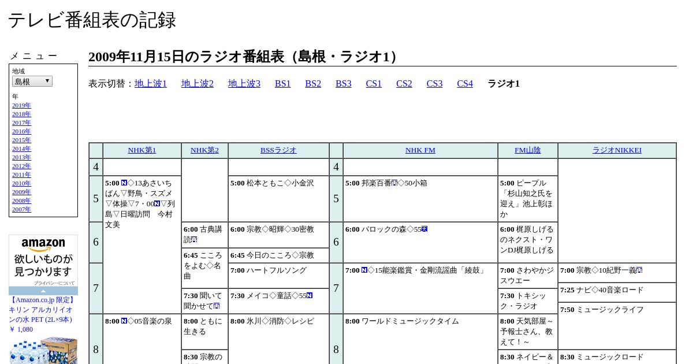
Task: Select the 5:00 ピープル 杉山知之氏 program cell
Action: click(x=528, y=199)
